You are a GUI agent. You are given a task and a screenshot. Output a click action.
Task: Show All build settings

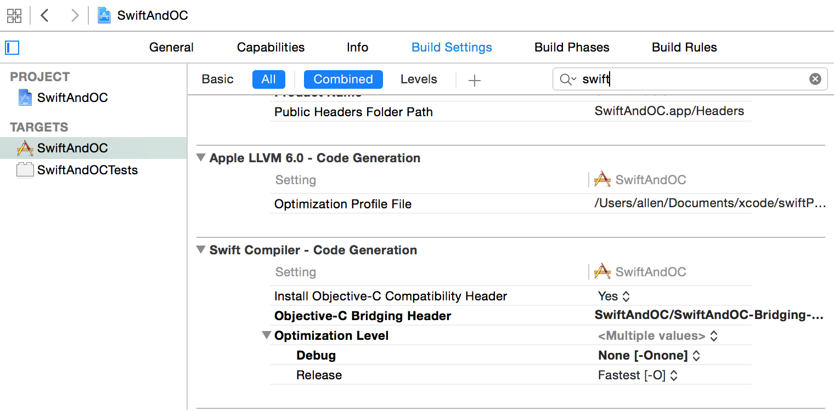269,79
